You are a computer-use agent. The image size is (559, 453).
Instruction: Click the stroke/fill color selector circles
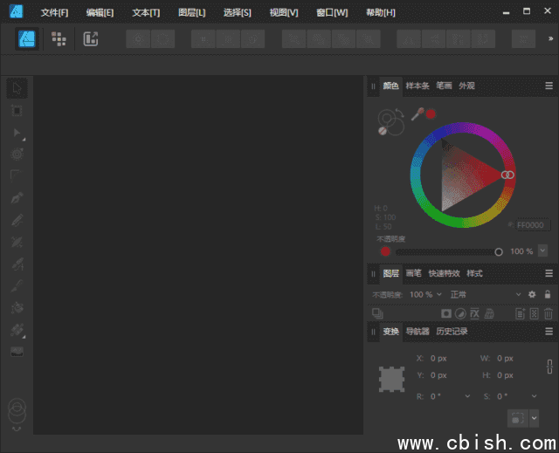pos(390,122)
